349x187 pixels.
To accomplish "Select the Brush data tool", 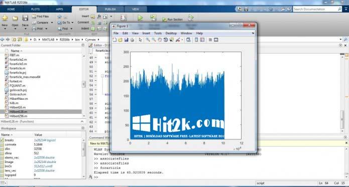I will point(178,40).
